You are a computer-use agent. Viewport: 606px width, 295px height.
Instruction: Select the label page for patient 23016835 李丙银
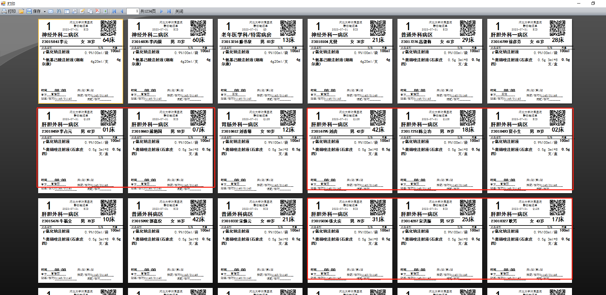tap(170, 61)
